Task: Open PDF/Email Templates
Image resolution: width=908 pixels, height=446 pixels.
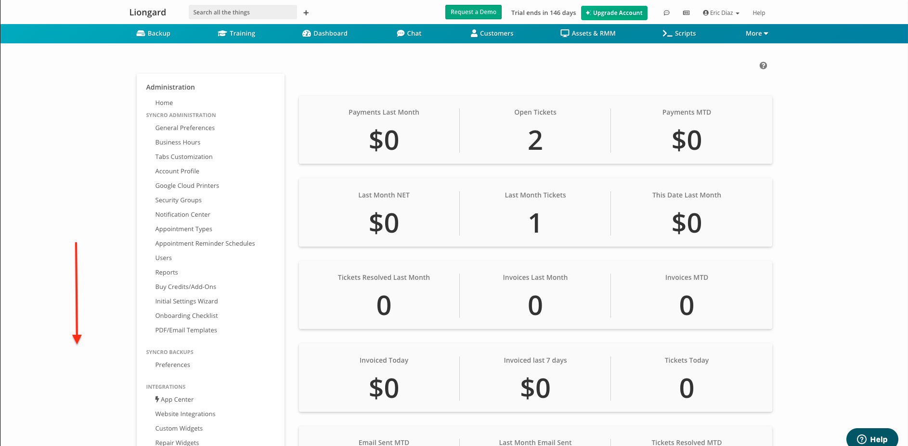Action: click(186, 330)
